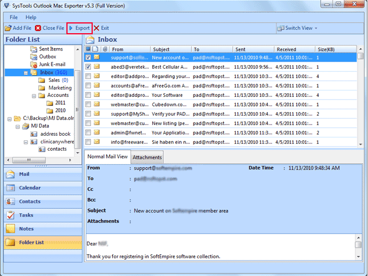This screenshot has height=276, width=368.
Task: Open the Help menu
Action: pos(31,17)
